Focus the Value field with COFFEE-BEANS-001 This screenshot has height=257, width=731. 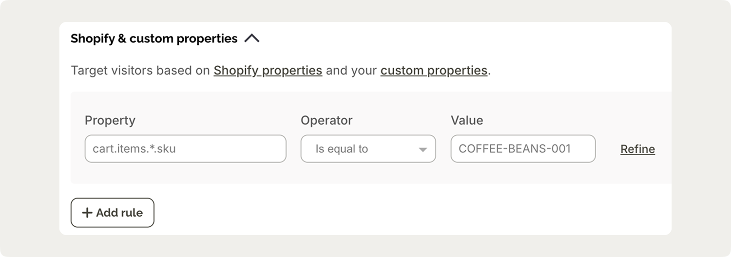coord(523,149)
